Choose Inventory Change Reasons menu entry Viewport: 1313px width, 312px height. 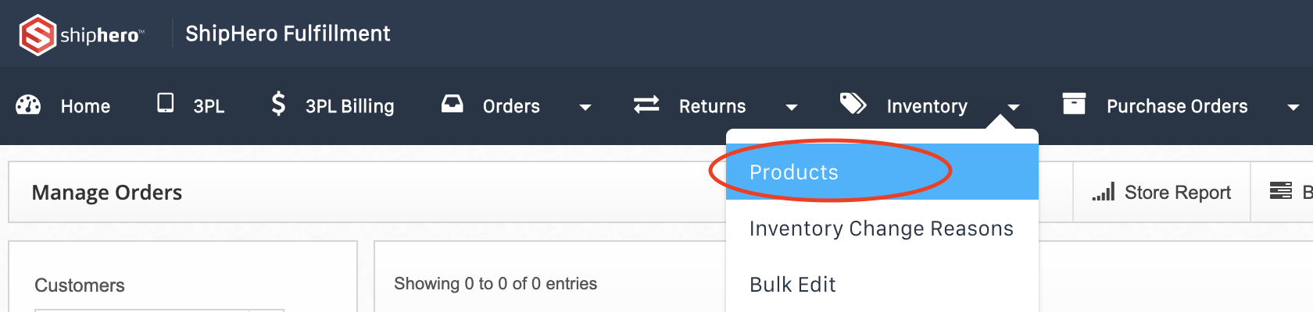click(882, 228)
